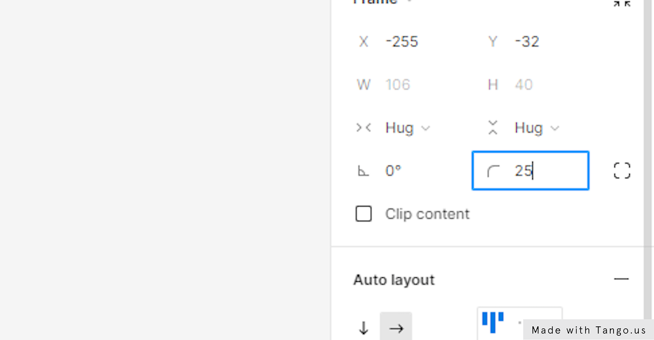Enable the Clip content checkbox

(364, 214)
